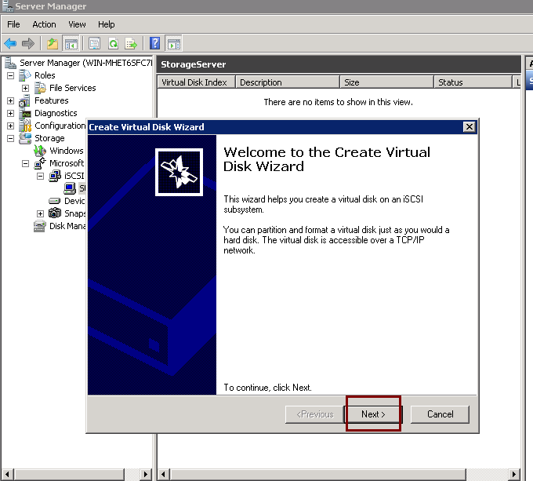Click the Export List toolbar icon
Image resolution: width=533 pixels, height=481 pixels.
click(131, 43)
